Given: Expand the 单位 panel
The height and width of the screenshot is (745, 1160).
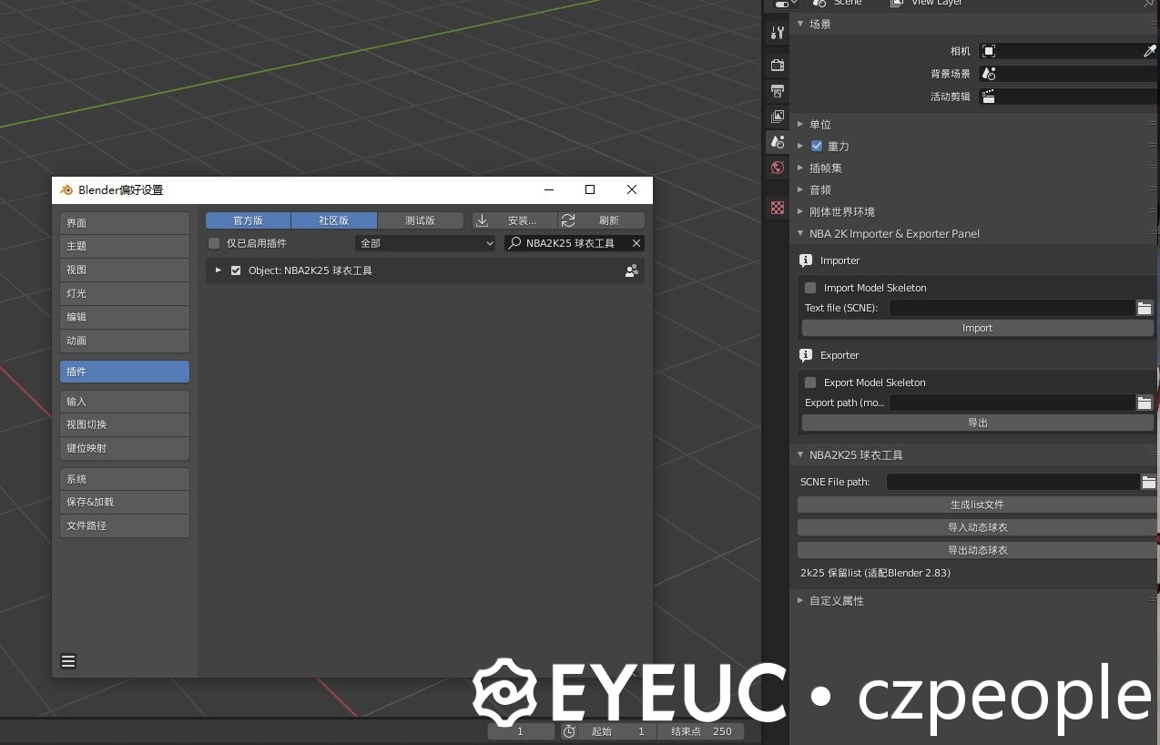Looking at the screenshot, I should click(800, 124).
